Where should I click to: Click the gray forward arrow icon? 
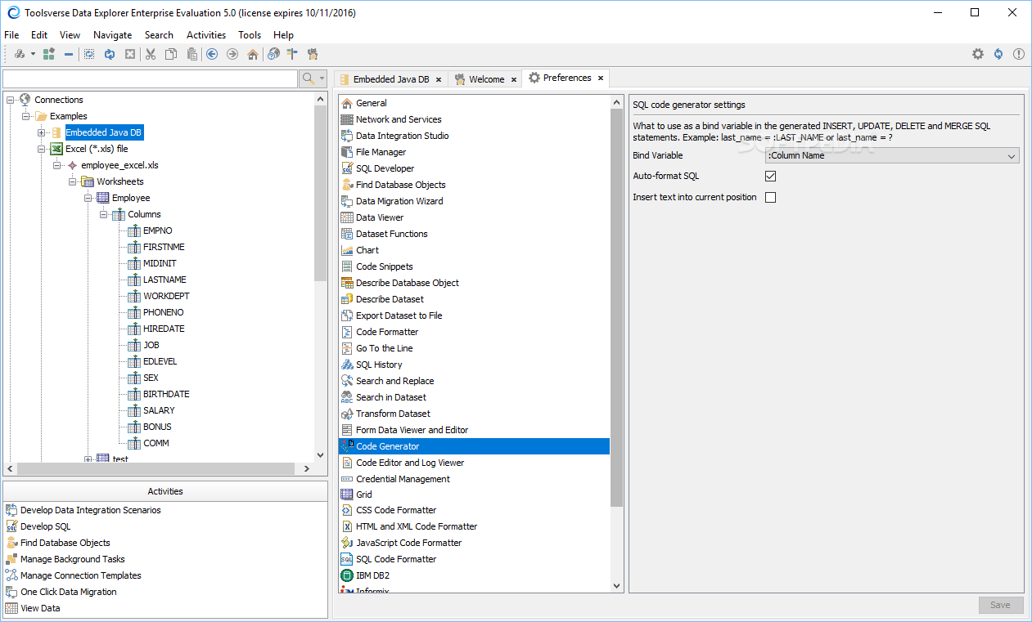tap(232, 54)
